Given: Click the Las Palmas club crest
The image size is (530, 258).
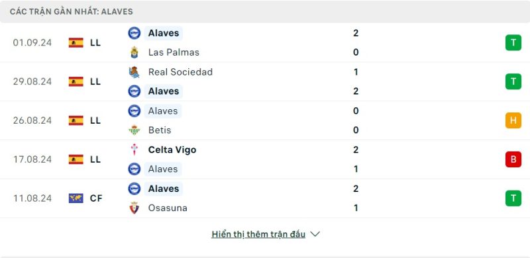Looking at the screenshot, I should coord(134,52).
